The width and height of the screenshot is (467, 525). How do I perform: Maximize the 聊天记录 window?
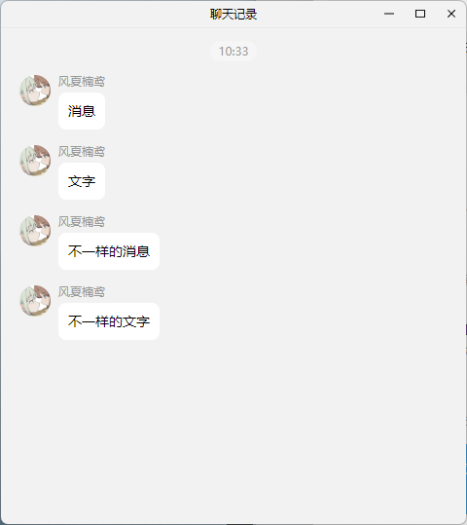tap(420, 14)
